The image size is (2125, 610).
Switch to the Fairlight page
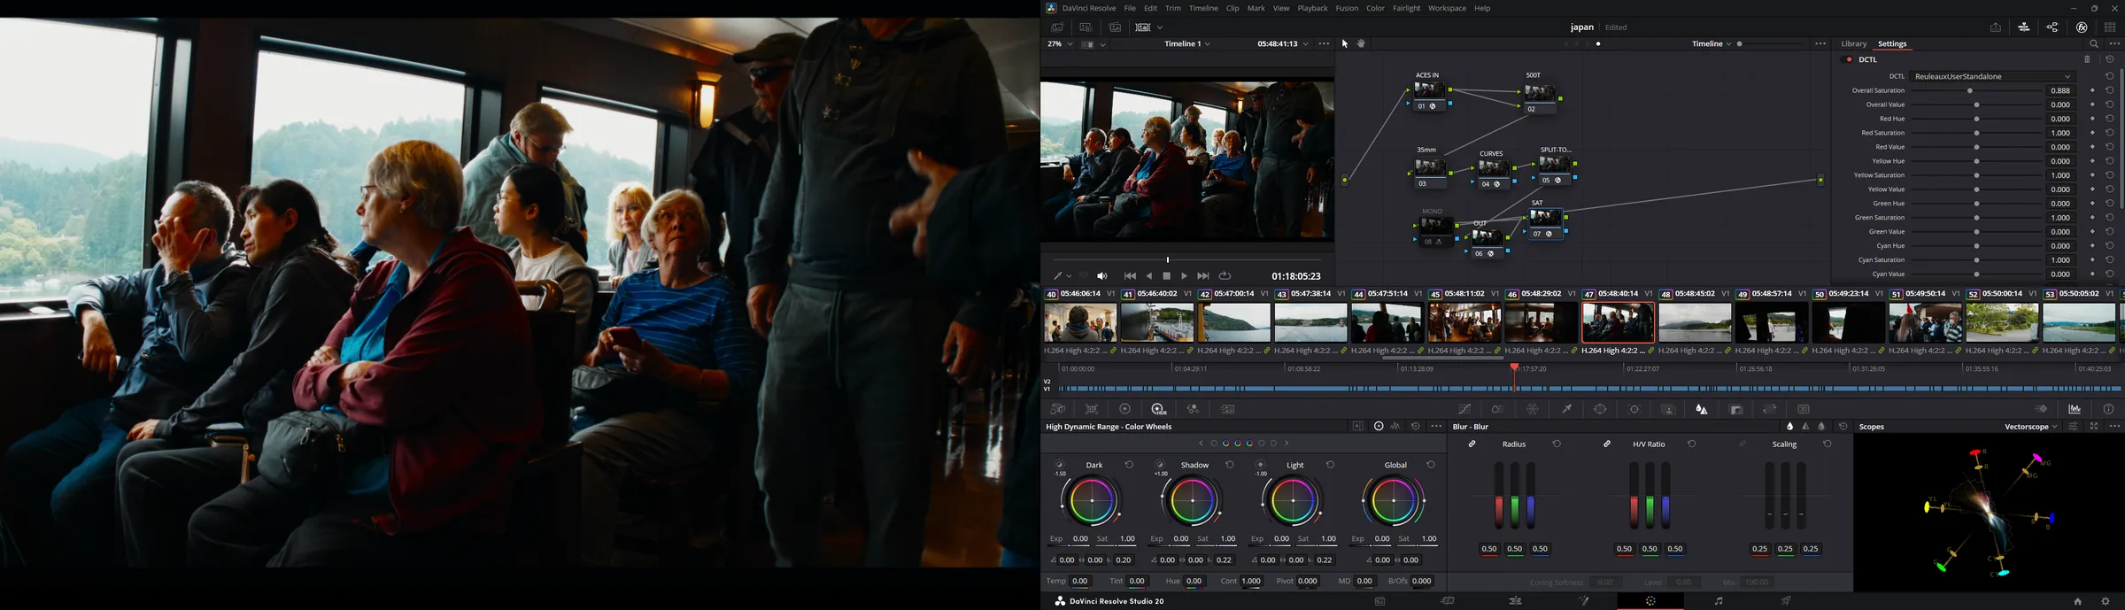1719,601
